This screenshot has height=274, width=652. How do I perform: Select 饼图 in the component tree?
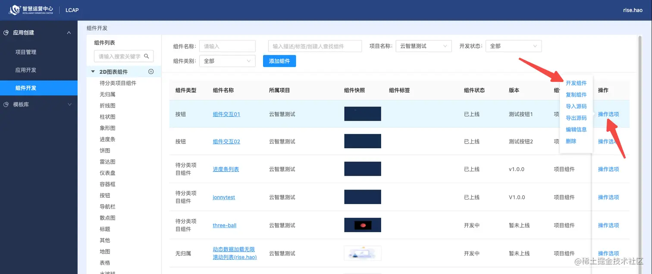pyautogui.click(x=105, y=150)
